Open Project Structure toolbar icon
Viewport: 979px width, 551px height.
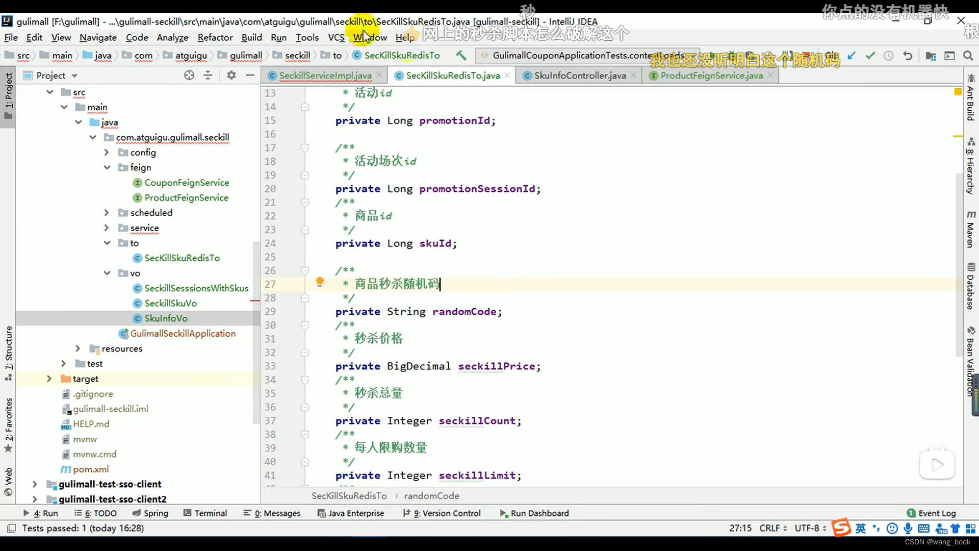click(x=931, y=56)
